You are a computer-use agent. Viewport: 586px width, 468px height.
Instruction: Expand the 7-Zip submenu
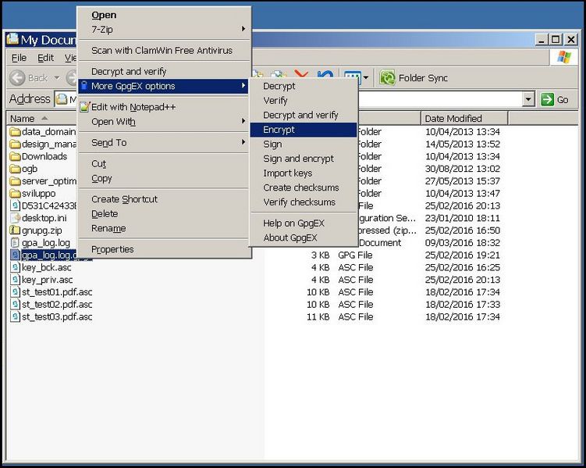[164, 29]
